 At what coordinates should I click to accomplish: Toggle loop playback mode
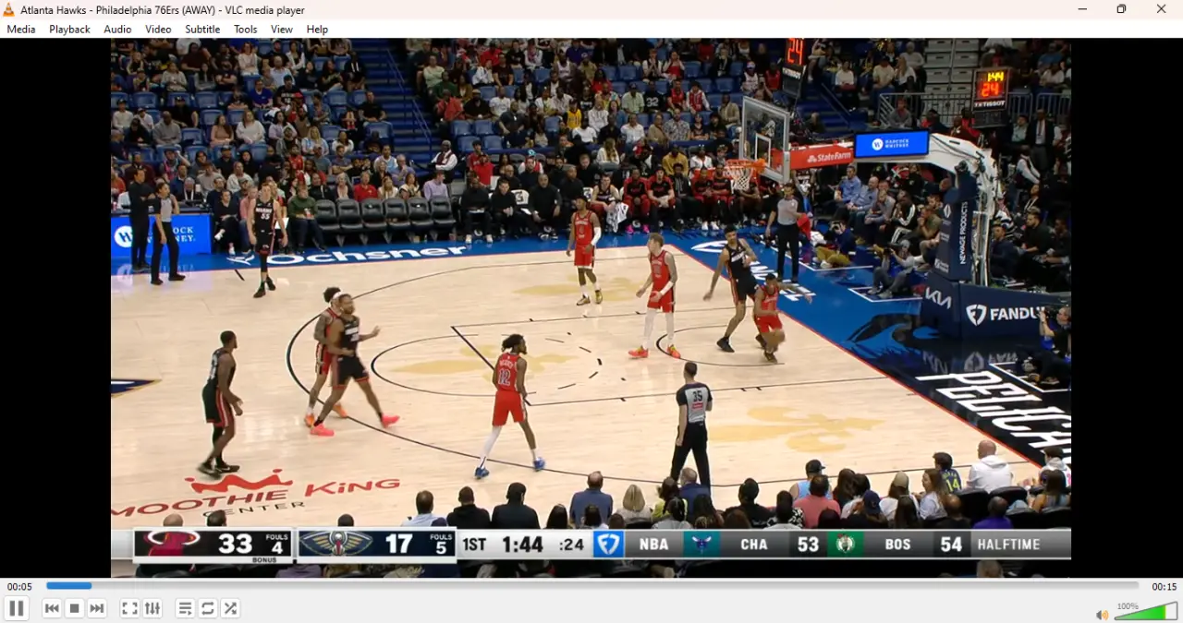pos(208,608)
